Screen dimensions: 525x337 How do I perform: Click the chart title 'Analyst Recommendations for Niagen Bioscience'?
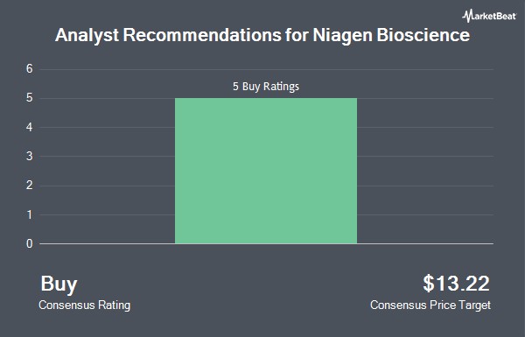[262, 36]
